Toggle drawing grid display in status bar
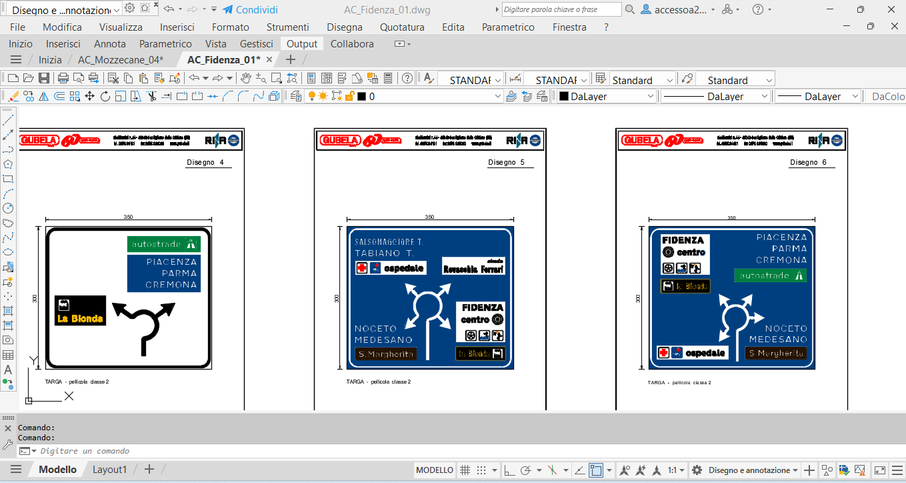 click(x=465, y=470)
